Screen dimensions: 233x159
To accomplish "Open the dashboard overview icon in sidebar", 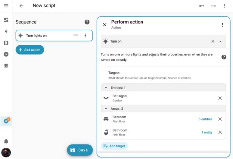I will 6,20.
